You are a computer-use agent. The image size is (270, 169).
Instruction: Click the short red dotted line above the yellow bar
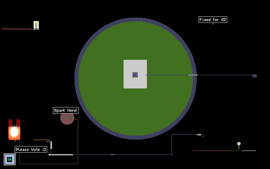[41, 140]
